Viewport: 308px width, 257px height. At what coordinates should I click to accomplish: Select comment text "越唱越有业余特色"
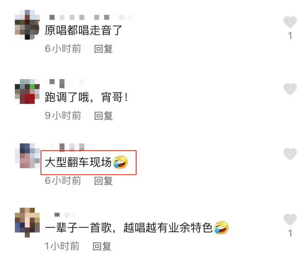tap(168, 228)
